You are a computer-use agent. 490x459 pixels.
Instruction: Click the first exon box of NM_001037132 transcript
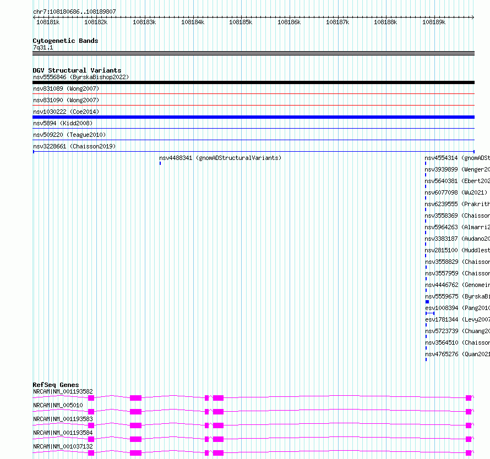pyautogui.click(x=91, y=453)
